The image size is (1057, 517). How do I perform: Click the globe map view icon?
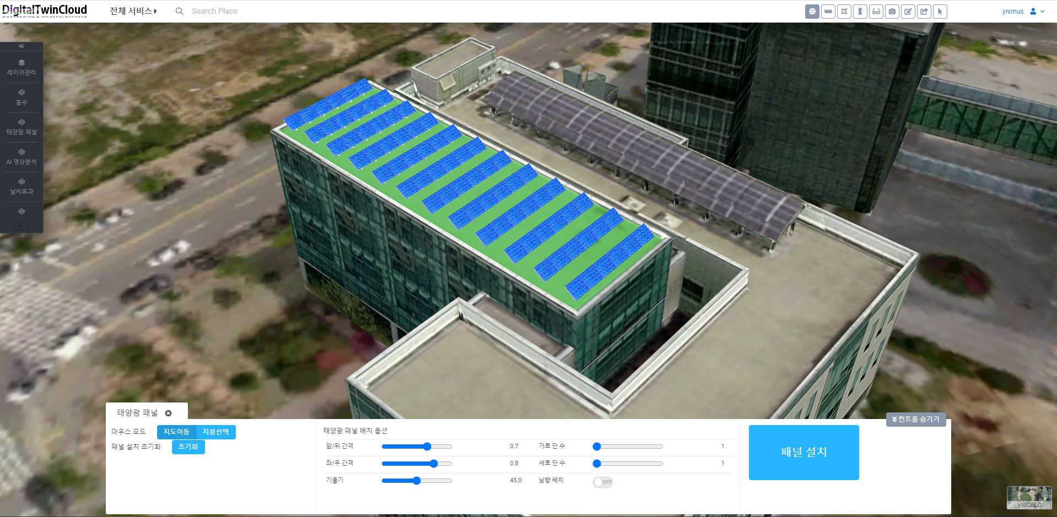pyautogui.click(x=812, y=12)
